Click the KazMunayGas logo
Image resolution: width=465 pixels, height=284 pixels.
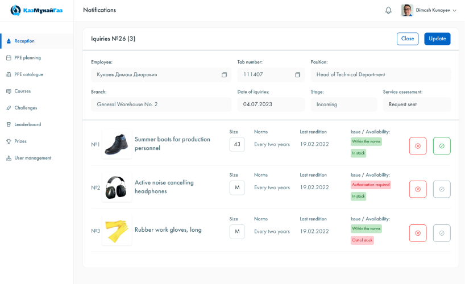pos(36,10)
